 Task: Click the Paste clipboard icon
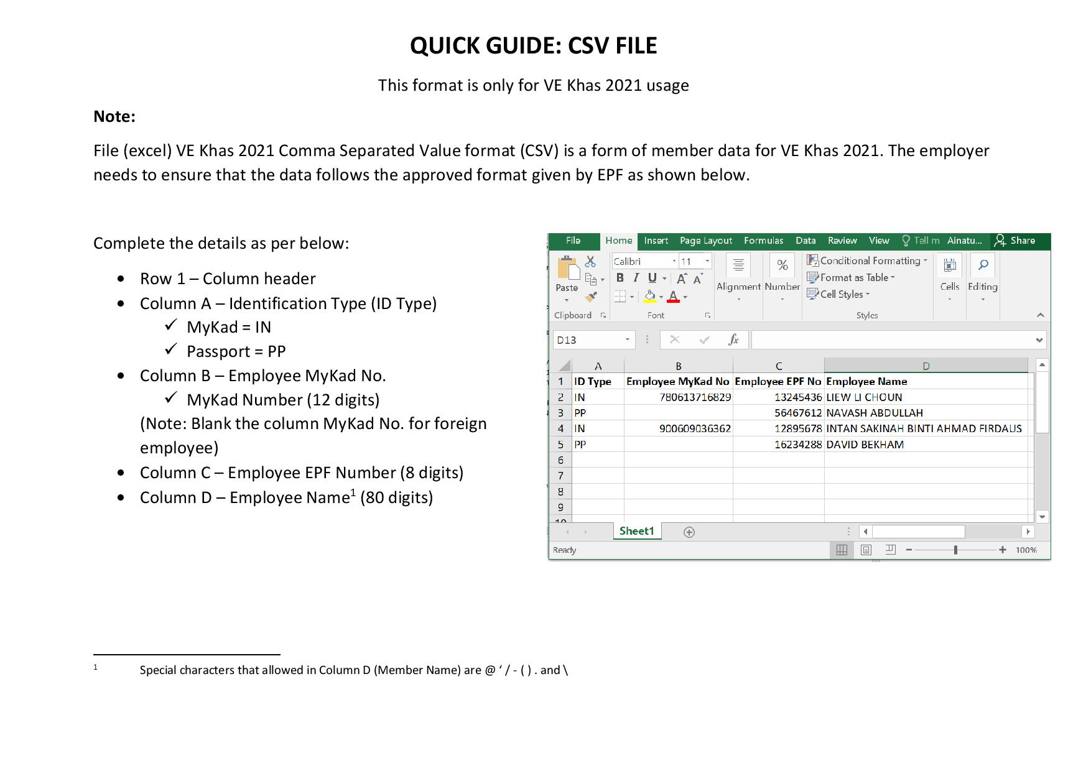[567, 268]
